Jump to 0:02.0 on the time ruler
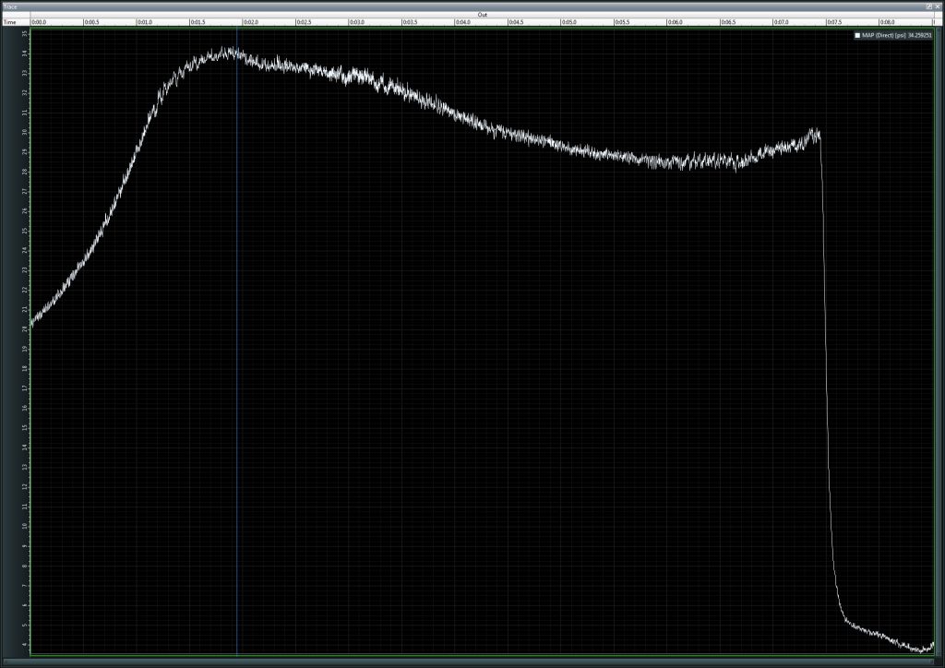 251,22
